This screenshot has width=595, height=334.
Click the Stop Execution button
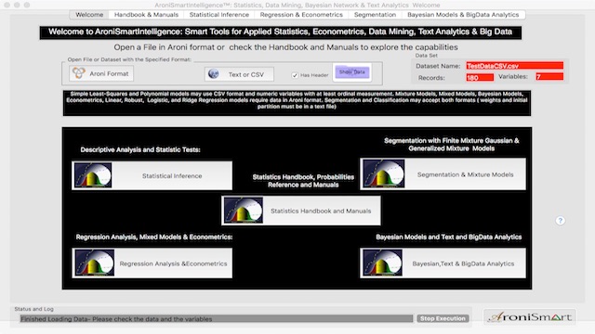[x=443, y=318]
